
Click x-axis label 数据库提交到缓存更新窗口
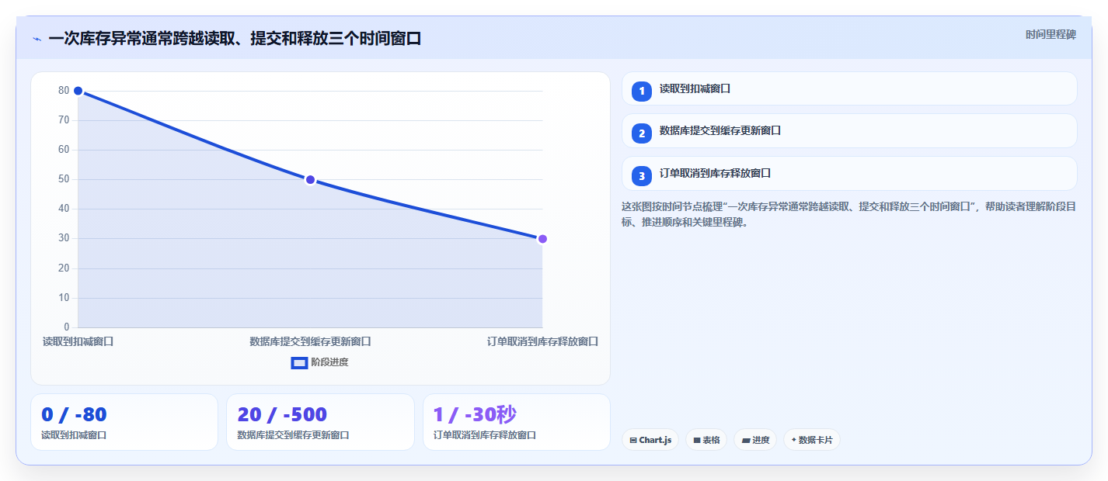[x=310, y=341]
